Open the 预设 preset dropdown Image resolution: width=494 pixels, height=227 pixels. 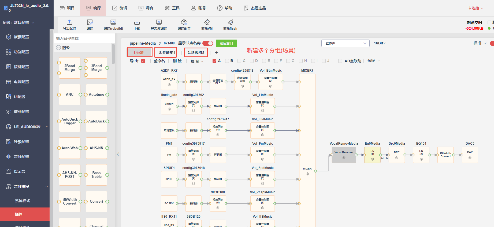(x=374, y=61)
